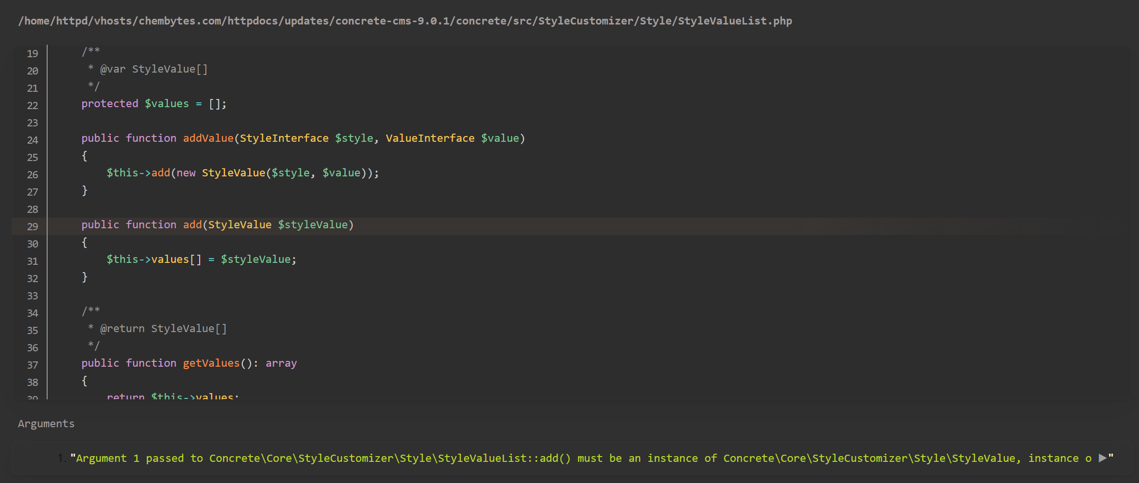Click the @var StyleValue[] docblock annotation

153,69
